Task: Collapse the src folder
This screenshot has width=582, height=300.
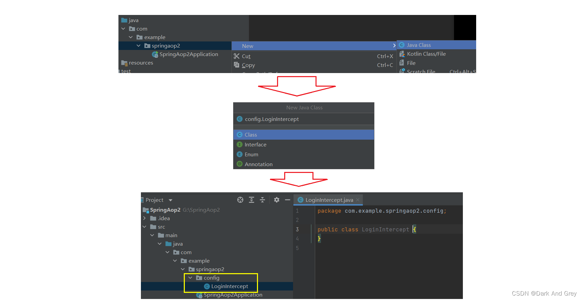Action: pyautogui.click(x=145, y=227)
